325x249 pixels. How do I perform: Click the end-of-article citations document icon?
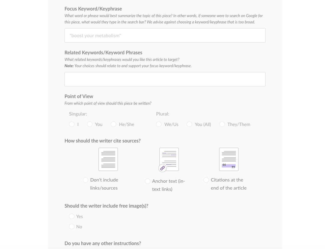(x=229, y=159)
